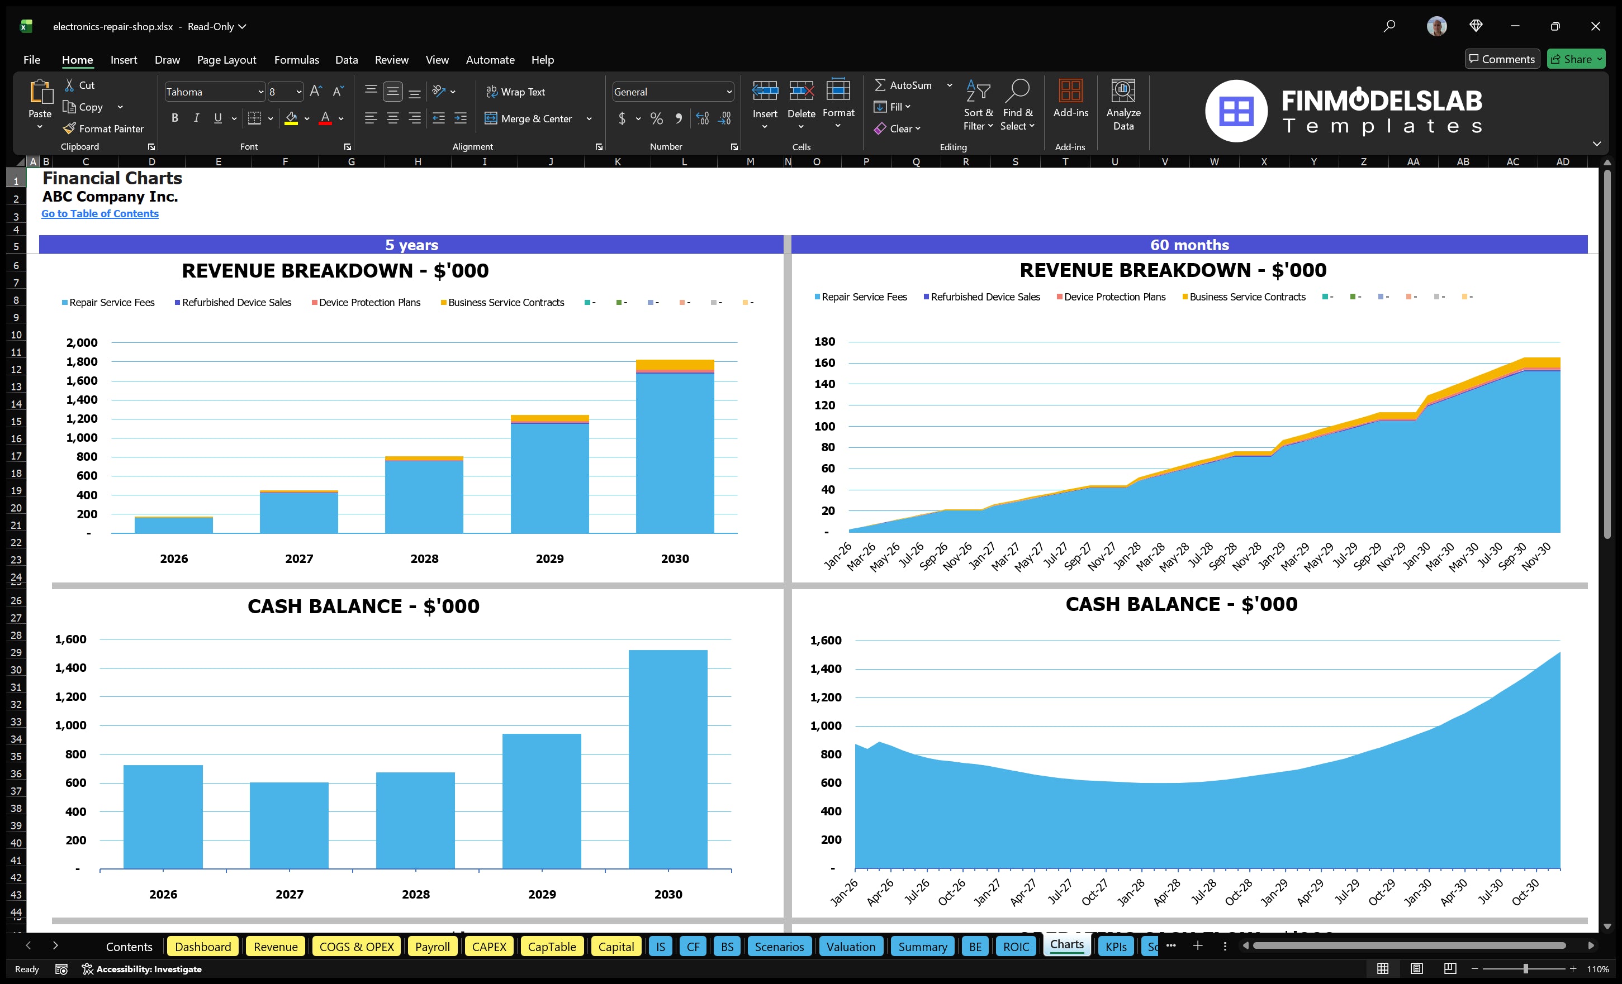Image resolution: width=1622 pixels, height=984 pixels.
Task: Expand the Clear options dropdown
Action: (x=918, y=128)
